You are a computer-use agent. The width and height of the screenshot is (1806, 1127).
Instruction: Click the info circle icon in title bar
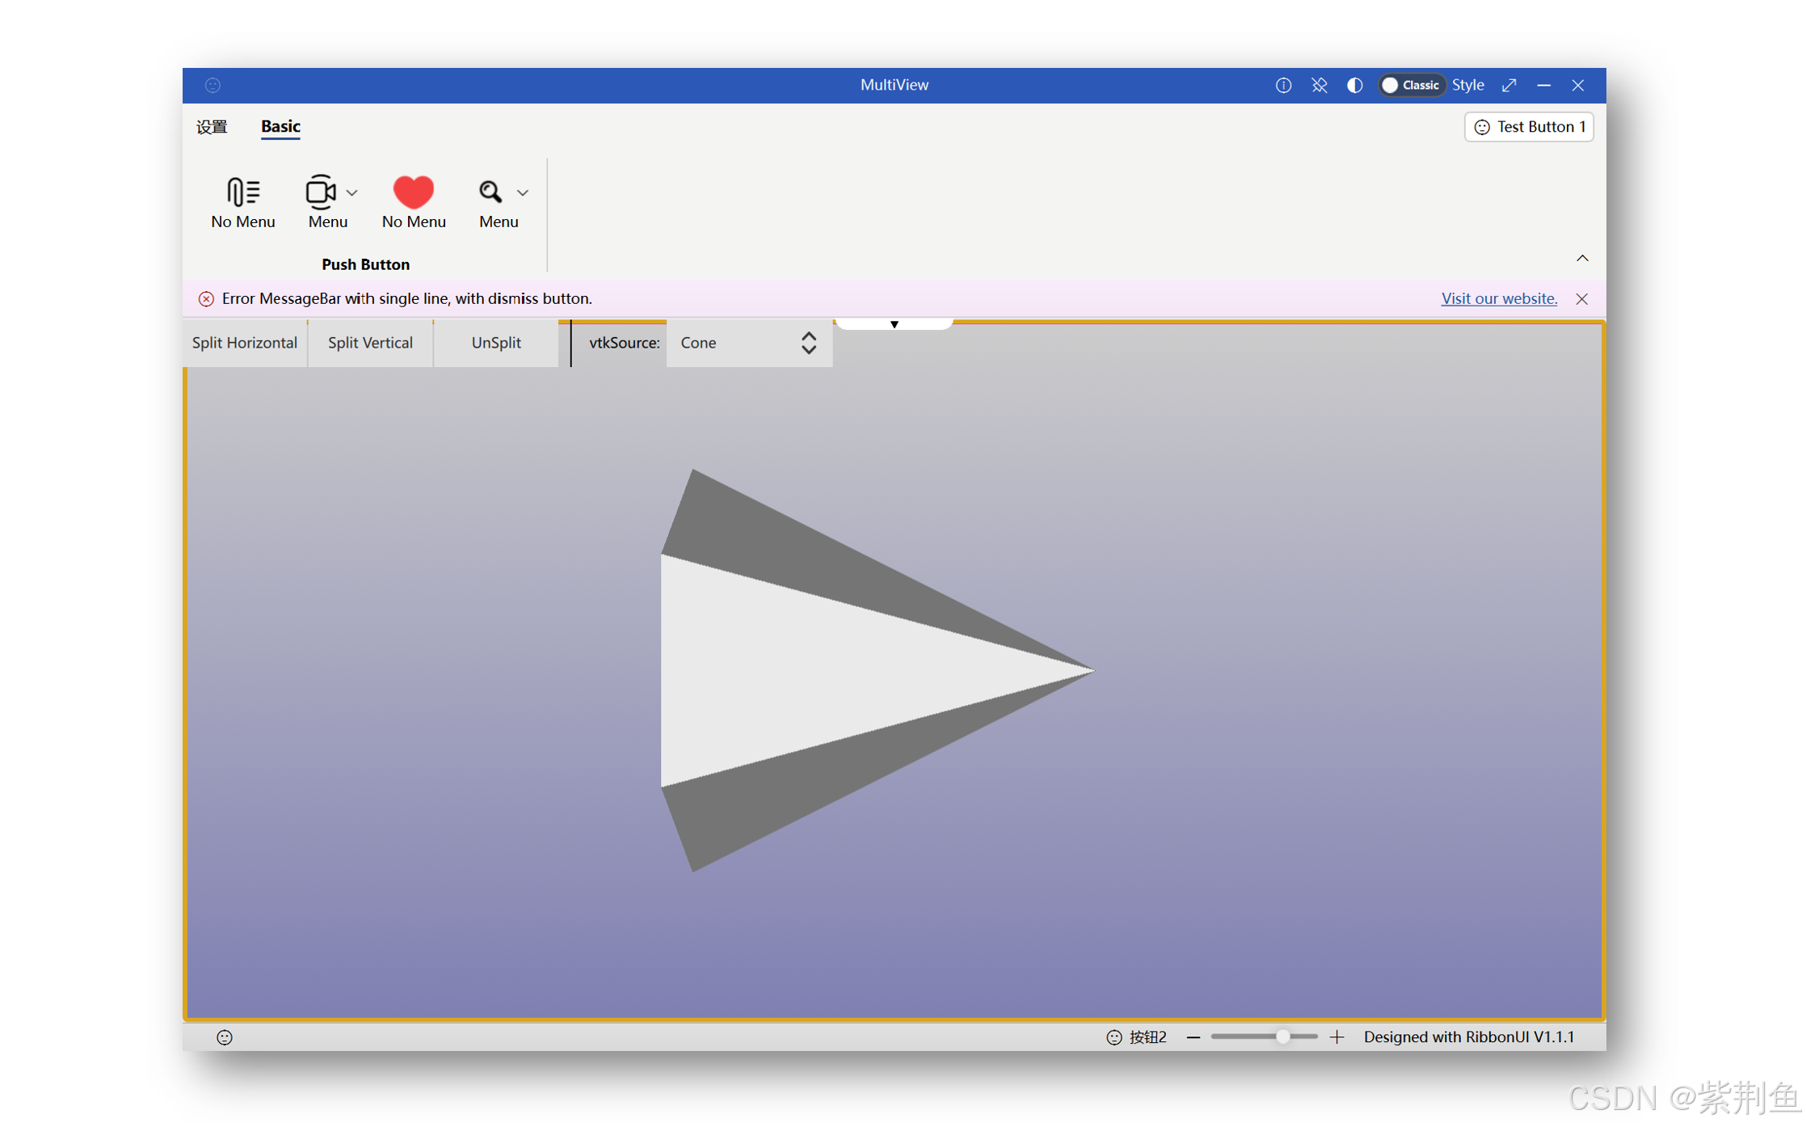[1282, 85]
